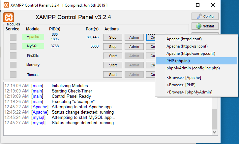
Task: Toggle MySQL service checkbox
Action: [13, 47]
